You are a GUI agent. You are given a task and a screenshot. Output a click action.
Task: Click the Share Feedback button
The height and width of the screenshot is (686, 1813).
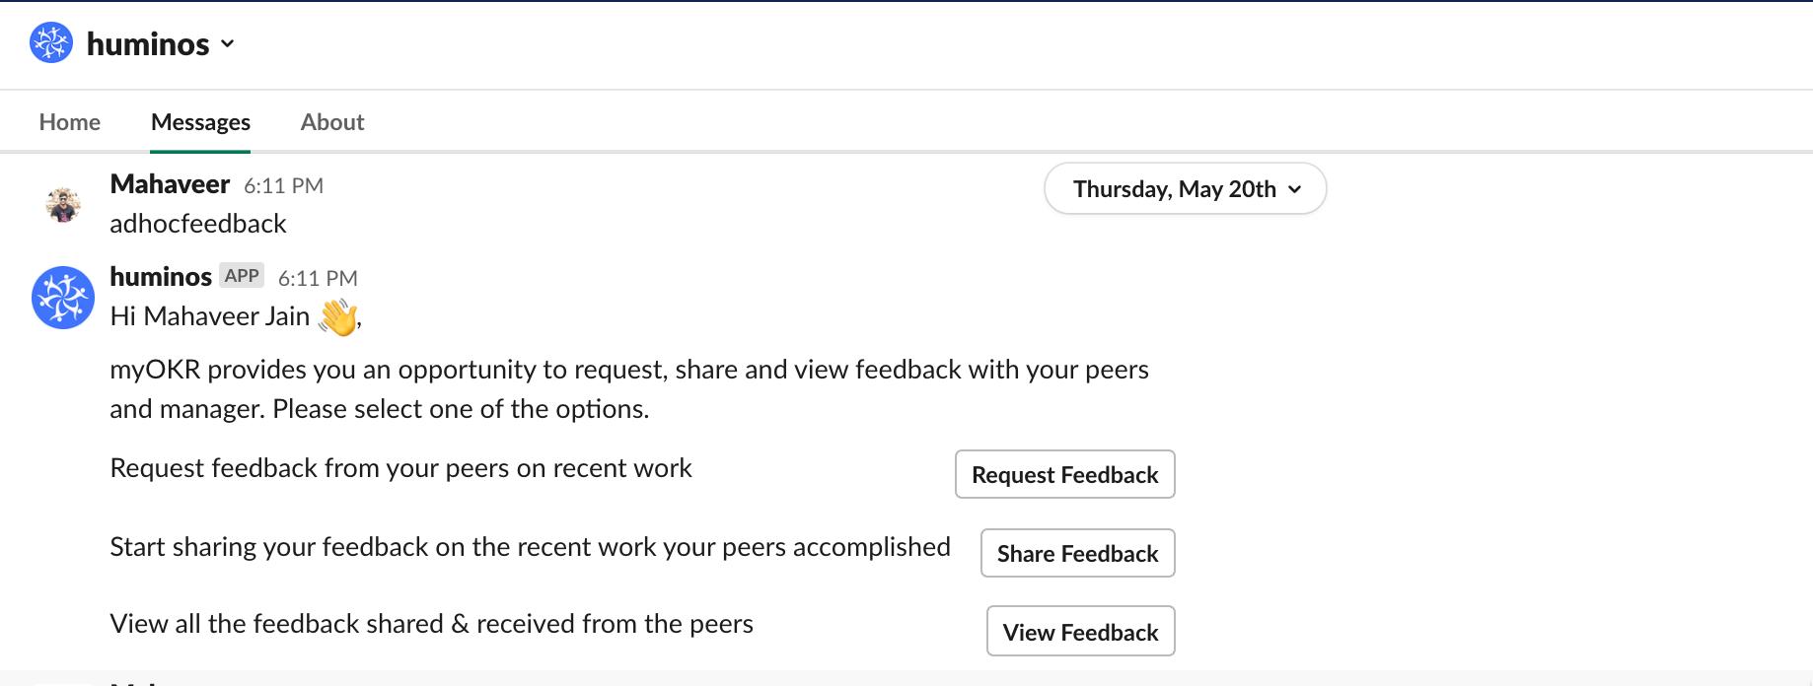coord(1078,553)
